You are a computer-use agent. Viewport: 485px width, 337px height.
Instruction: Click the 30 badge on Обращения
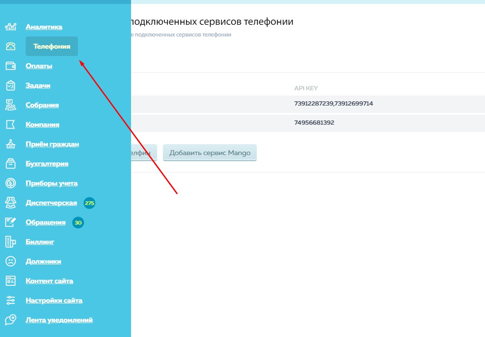[x=78, y=222]
